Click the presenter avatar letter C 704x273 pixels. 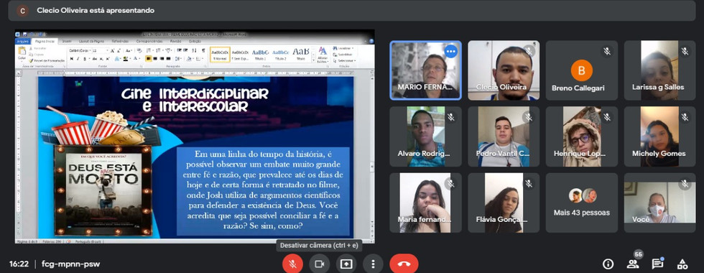click(22, 10)
